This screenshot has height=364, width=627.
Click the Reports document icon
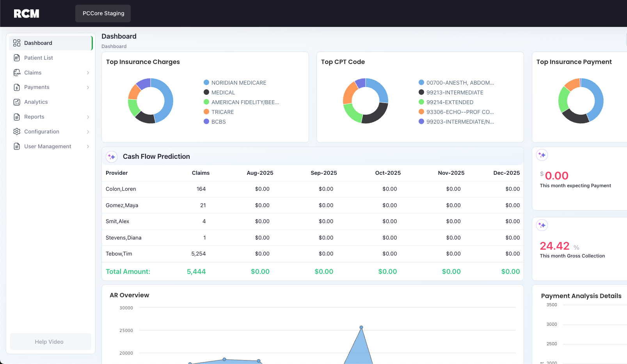pos(17,117)
